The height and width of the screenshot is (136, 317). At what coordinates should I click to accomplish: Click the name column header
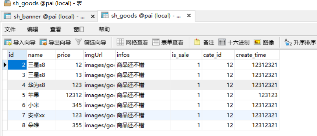pos(41,55)
